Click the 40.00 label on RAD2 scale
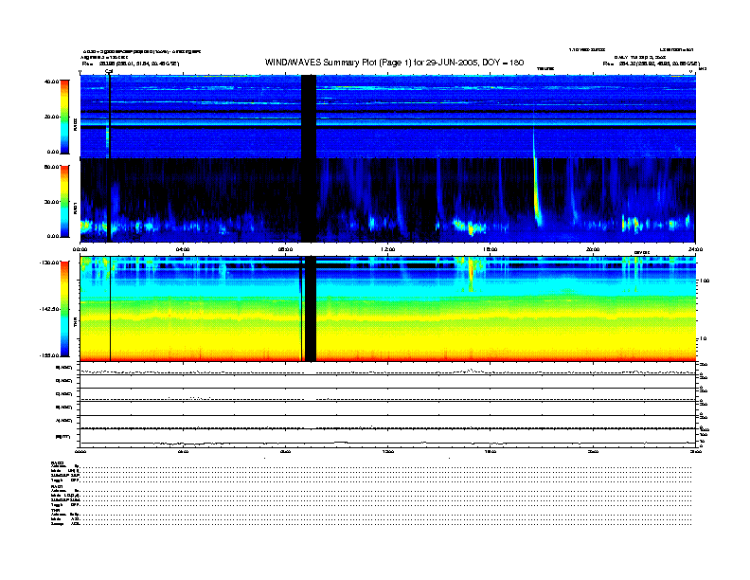Image resolution: width=750 pixels, height=580 pixels. tap(52, 82)
